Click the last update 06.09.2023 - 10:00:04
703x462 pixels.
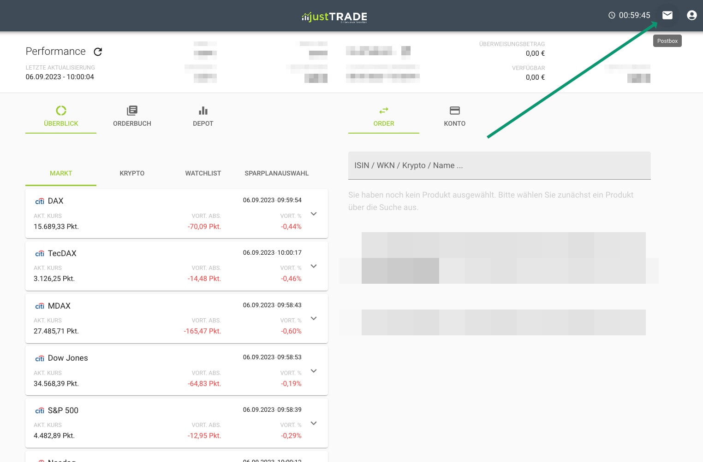60,77
